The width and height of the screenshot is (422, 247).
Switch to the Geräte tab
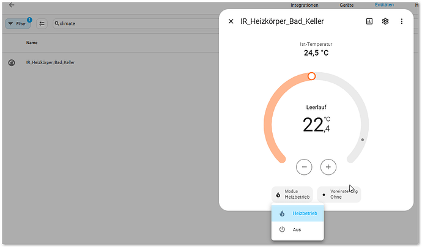point(347,5)
